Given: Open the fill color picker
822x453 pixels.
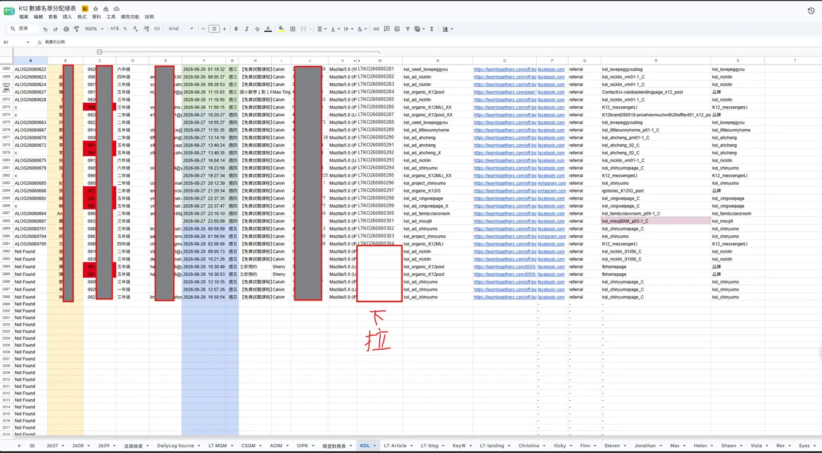Looking at the screenshot, I should click(x=281, y=29).
